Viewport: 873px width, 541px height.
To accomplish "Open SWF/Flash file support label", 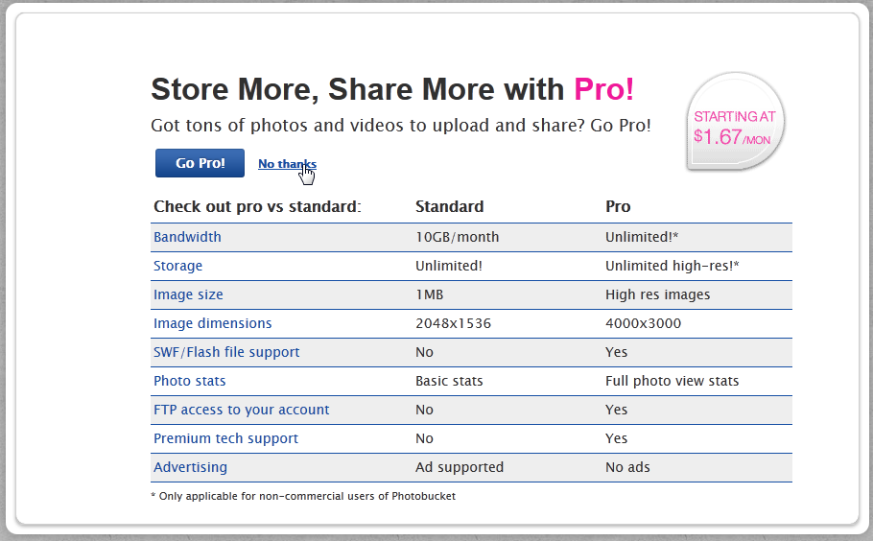I will [226, 352].
